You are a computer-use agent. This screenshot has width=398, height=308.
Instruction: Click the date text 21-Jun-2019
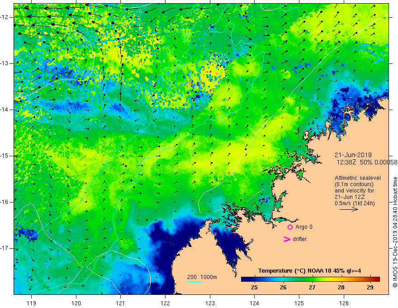353,155
